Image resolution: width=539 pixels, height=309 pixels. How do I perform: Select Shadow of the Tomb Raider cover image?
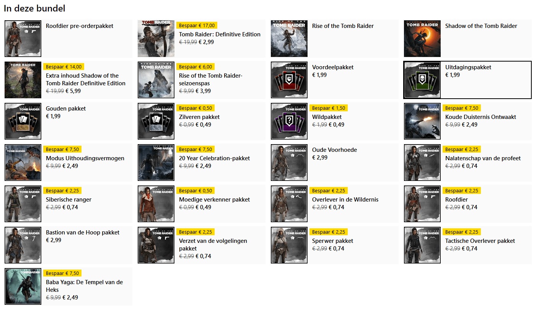422,39
